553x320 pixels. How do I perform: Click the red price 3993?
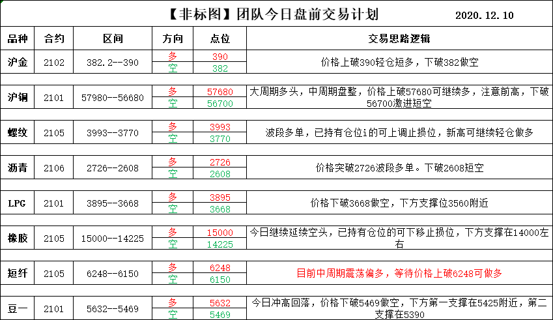coord(220,126)
